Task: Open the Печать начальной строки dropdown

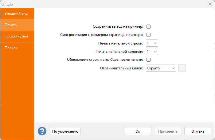Action: (152, 43)
